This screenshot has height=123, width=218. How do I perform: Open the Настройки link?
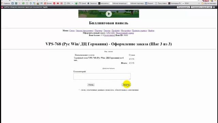pos(126,31)
